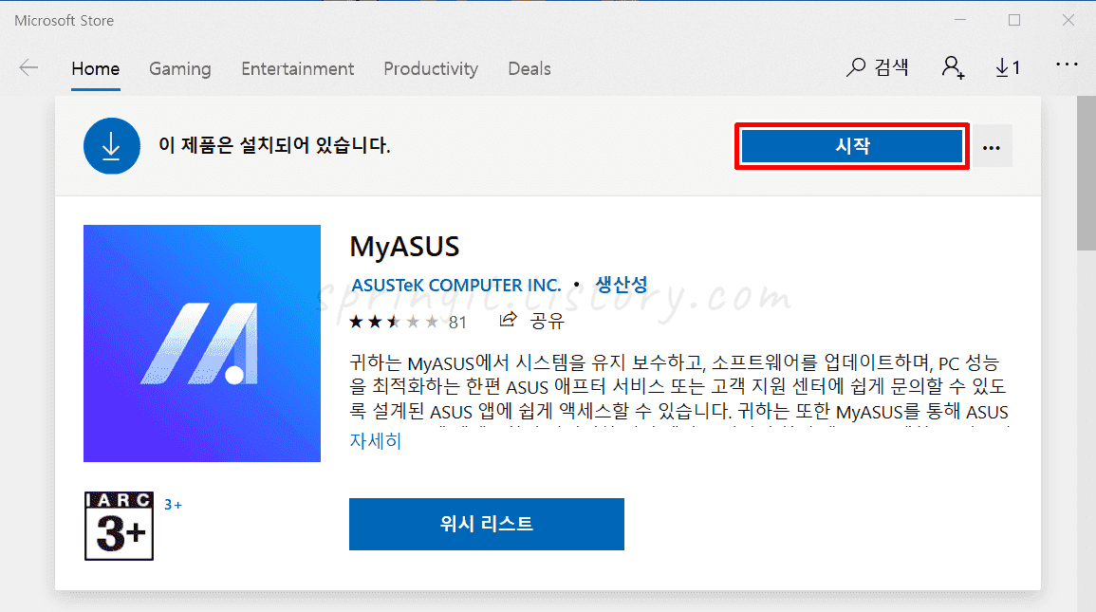Screen dimensions: 1096x612
Task: Open the three-dot menu in the top bar
Action: (1067, 65)
